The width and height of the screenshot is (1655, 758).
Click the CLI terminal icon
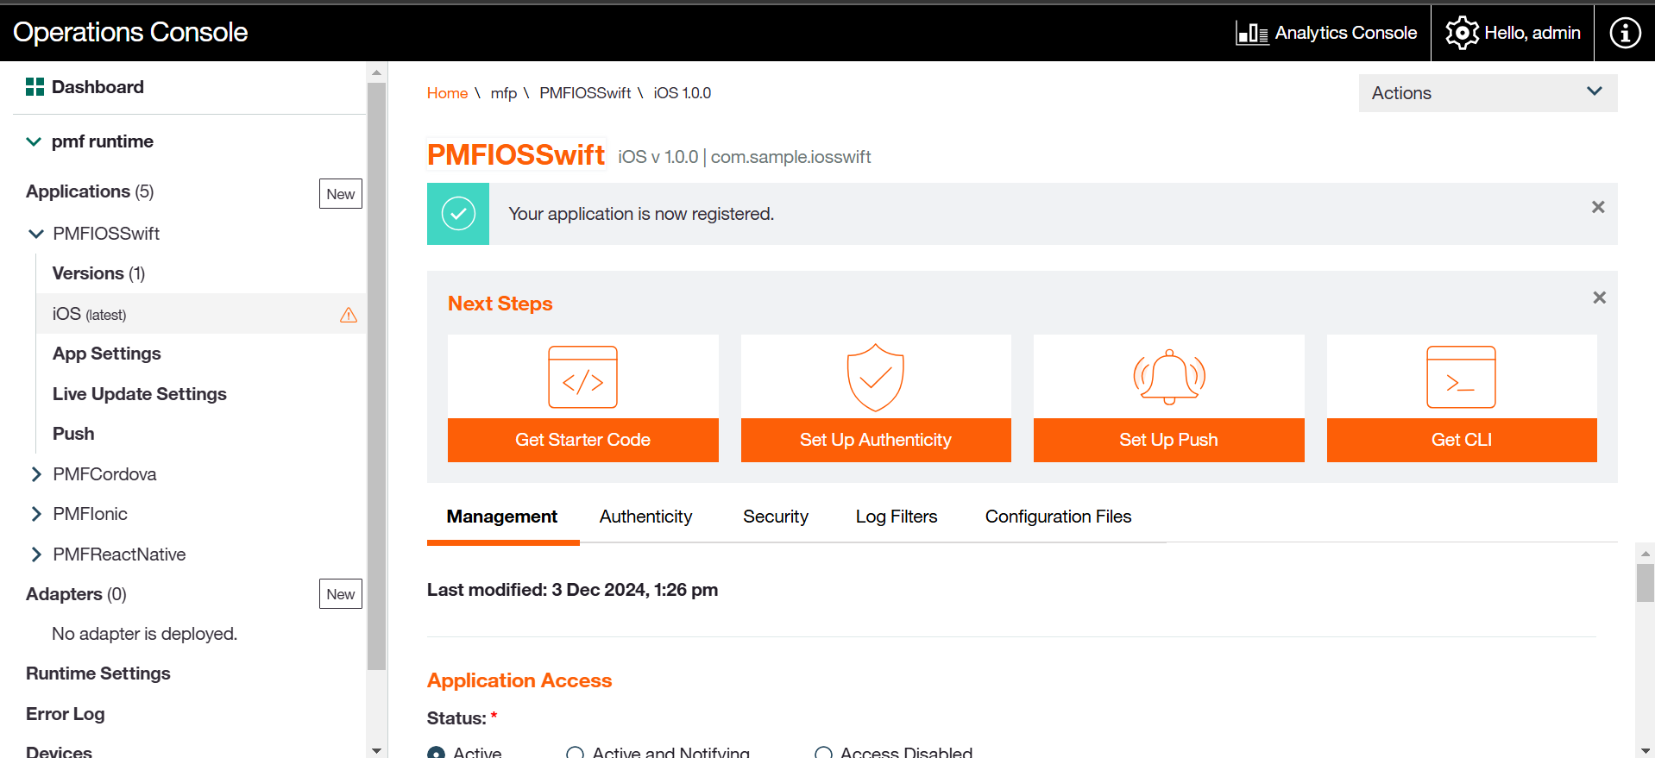[1461, 378]
